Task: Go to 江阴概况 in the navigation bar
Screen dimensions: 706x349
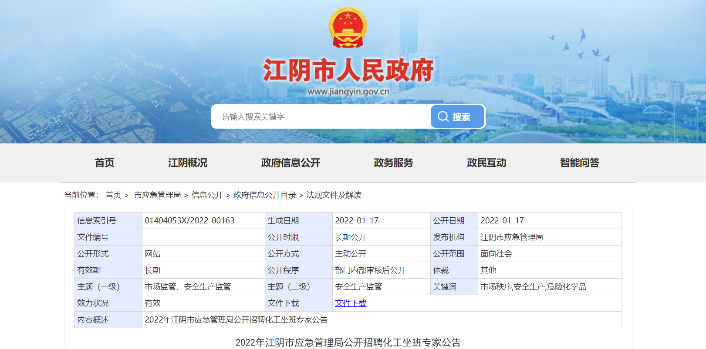Action: pos(188,163)
